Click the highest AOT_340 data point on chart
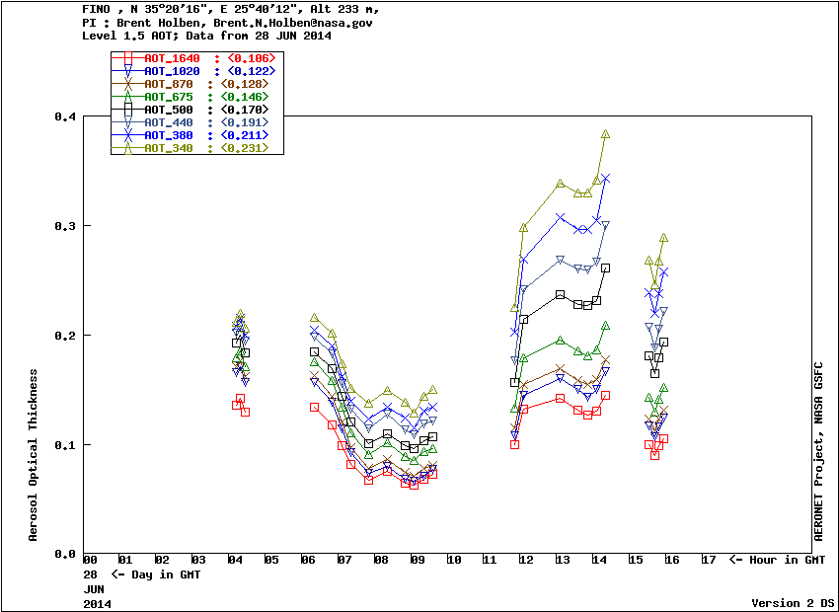Image resolution: width=839 pixels, height=612 pixels. click(605, 134)
